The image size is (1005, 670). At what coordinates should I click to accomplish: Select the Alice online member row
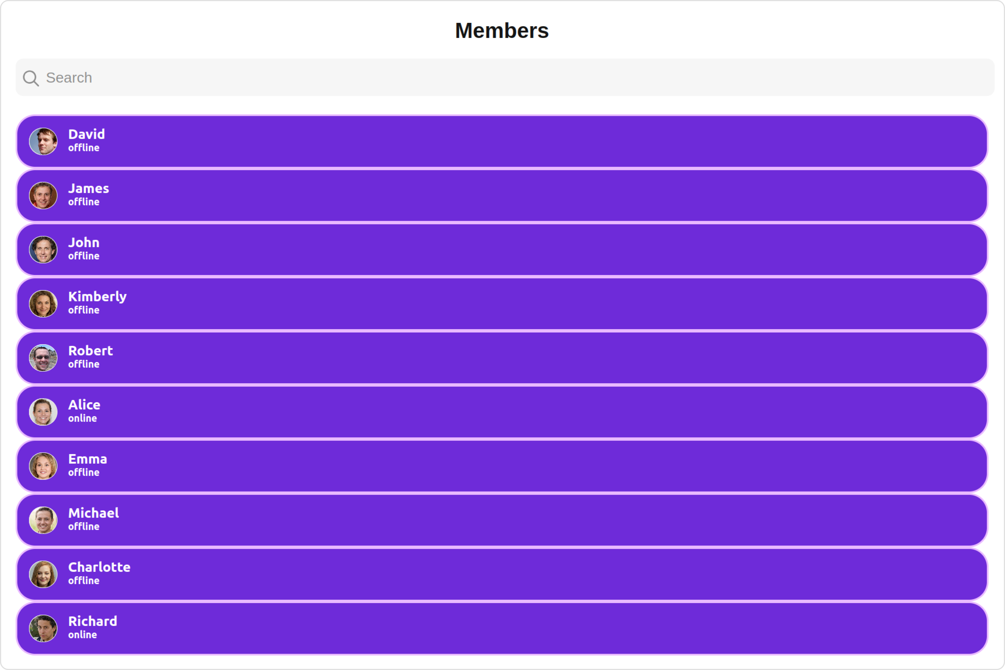tap(502, 412)
